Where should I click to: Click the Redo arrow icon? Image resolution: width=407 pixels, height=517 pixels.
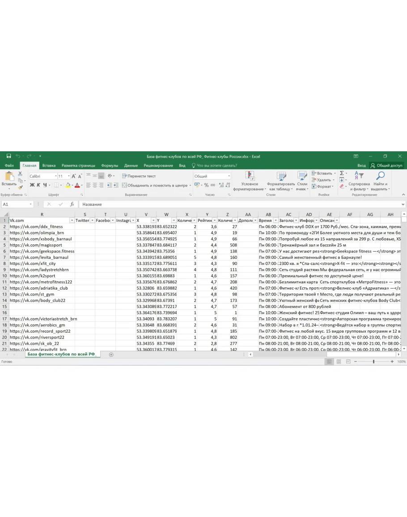(x=29, y=156)
